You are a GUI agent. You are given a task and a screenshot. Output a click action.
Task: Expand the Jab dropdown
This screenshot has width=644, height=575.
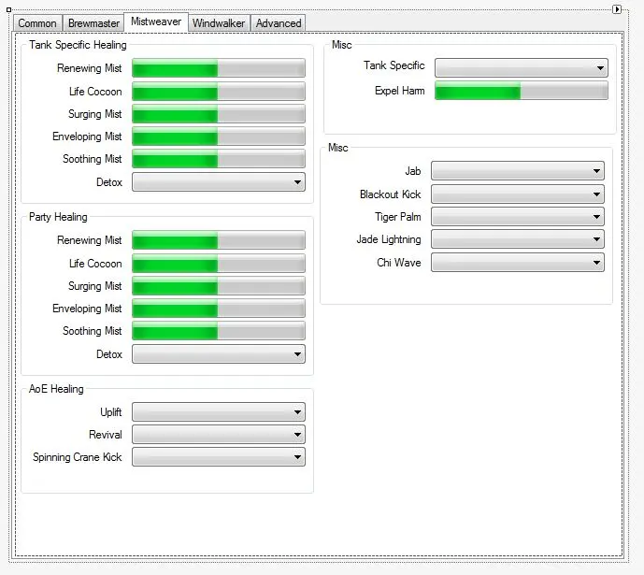coord(518,171)
